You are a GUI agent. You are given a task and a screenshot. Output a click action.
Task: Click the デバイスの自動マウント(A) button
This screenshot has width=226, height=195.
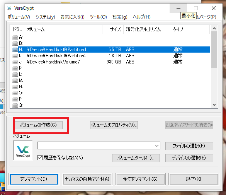tap(87, 179)
